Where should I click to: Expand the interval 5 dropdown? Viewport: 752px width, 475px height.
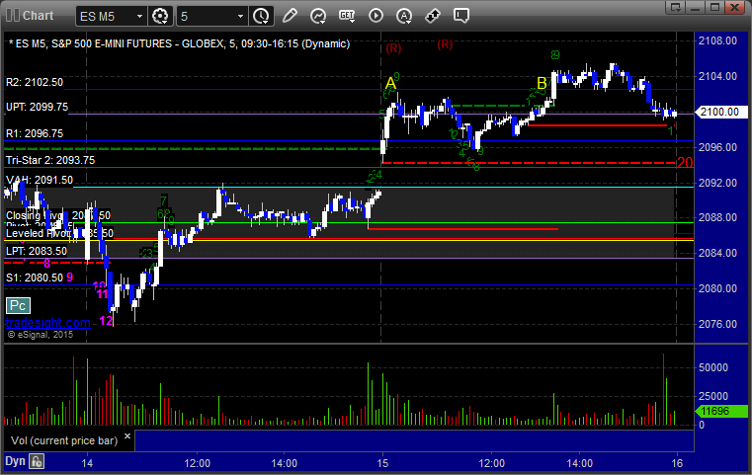point(241,17)
